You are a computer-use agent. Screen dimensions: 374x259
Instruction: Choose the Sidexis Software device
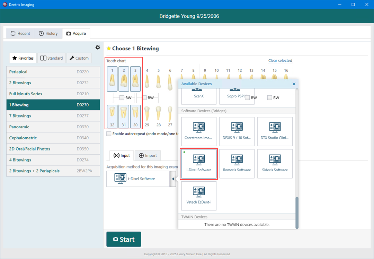(x=275, y=164)
